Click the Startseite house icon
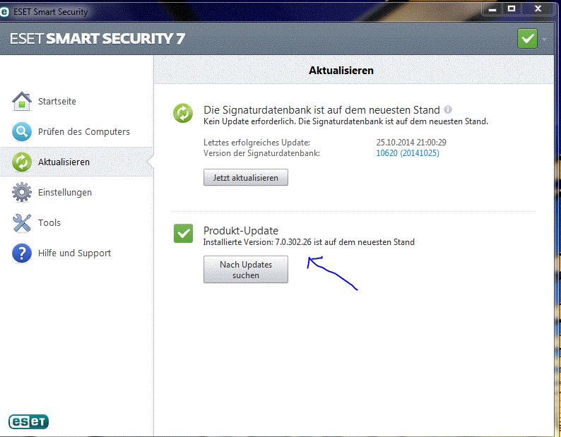Image resolution: width=561 pixels, height=437 pixels. tap(22, 102)
